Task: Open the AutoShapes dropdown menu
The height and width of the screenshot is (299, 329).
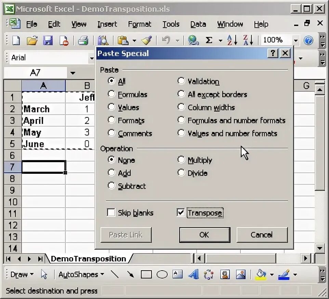Action: point(81,274)
